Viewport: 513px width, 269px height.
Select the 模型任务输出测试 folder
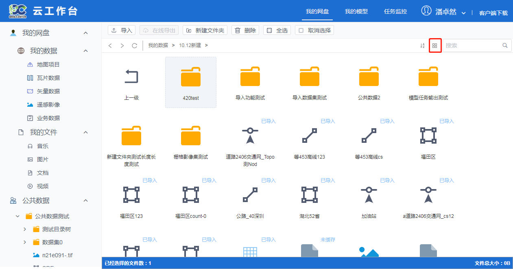[428, 77]
